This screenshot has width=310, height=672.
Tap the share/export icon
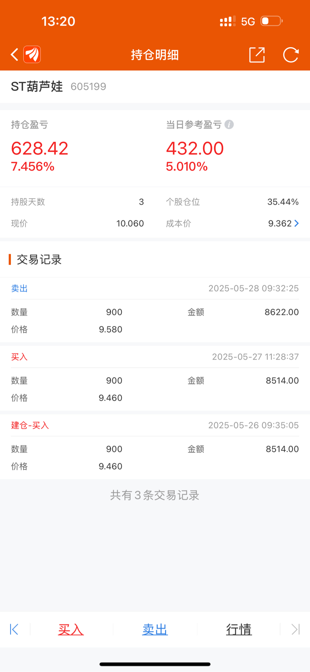click(x=257, y=55)
